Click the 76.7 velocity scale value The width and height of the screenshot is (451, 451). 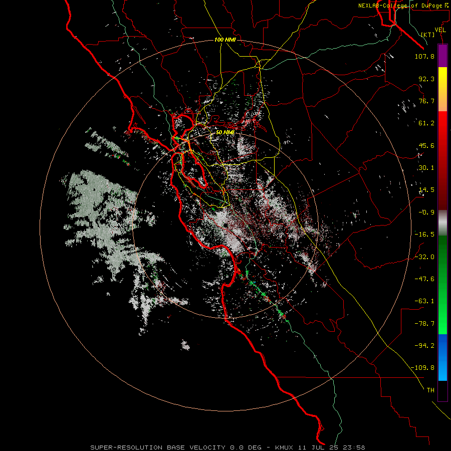pos(426,101)
